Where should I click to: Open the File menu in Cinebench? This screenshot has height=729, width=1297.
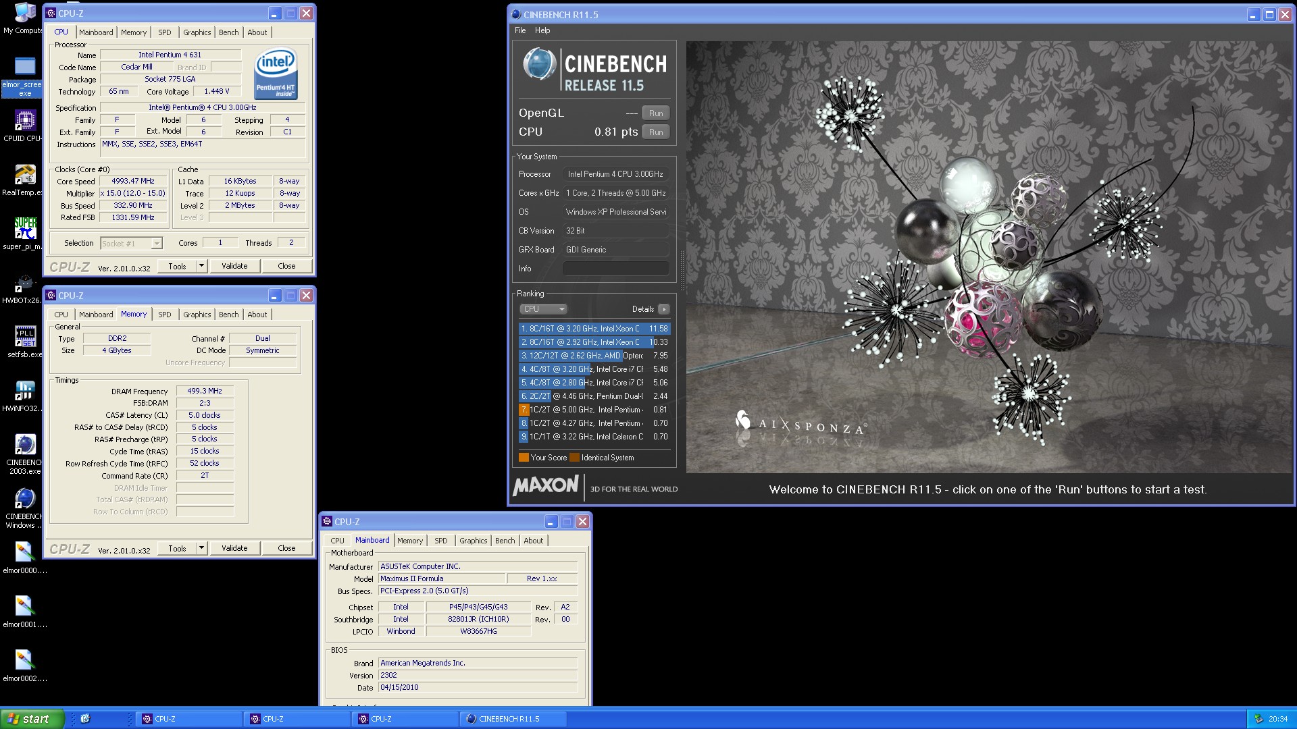pos(520,30)
